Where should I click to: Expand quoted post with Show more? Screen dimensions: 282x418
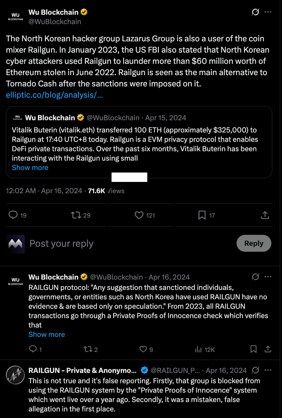[30, 168]
